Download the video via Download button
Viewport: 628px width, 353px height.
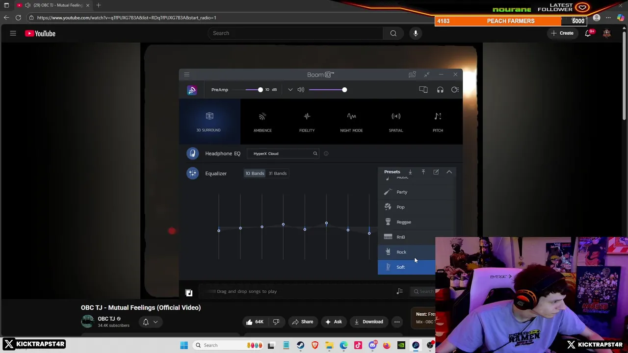pos(367,322)
